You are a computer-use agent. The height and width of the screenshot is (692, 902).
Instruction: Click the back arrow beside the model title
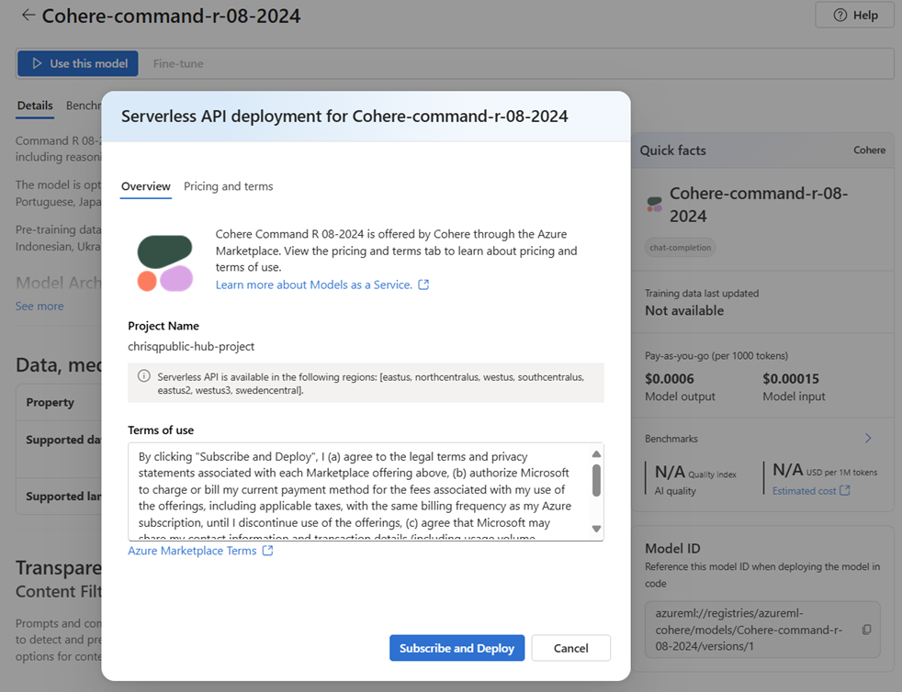pos(28,16)
